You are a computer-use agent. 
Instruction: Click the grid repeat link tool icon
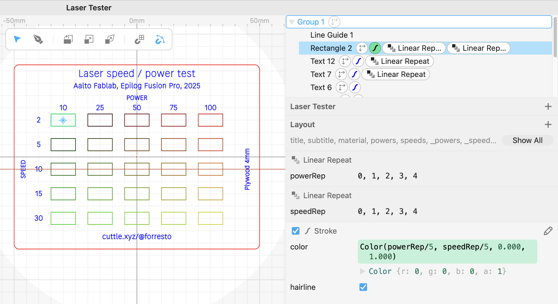[x=139, y=39]
